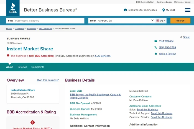Open Resources for Businesses

tap(142, 10)
